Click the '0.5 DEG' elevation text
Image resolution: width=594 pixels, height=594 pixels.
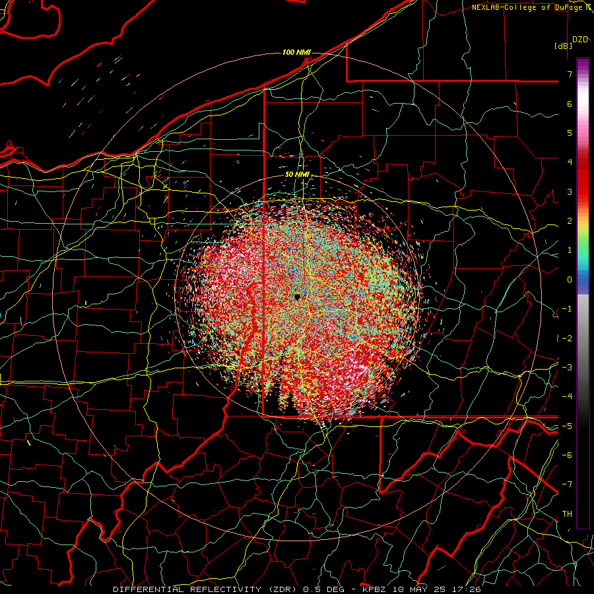click(323, 589)
